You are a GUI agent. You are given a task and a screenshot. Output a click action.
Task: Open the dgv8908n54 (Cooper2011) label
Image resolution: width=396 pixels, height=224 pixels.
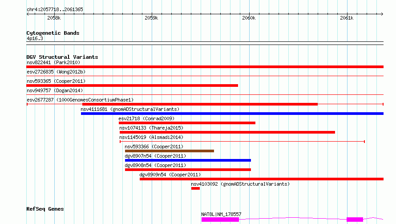(x=155, y=165)
